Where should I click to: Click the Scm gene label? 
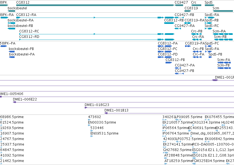click(216, 8)
